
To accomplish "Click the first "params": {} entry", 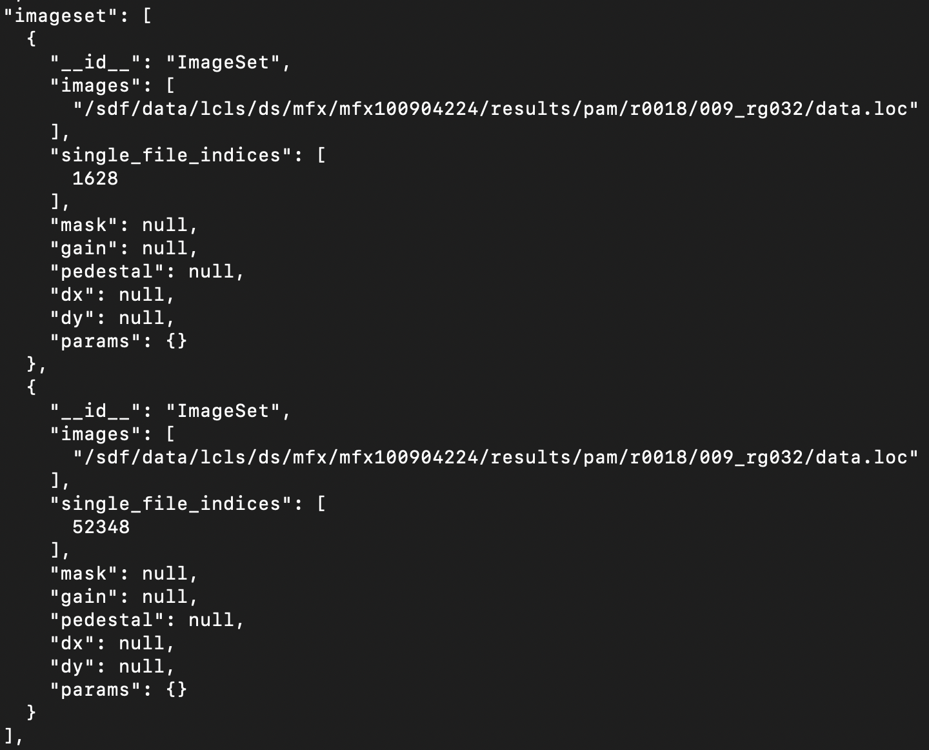I will 119,341.
